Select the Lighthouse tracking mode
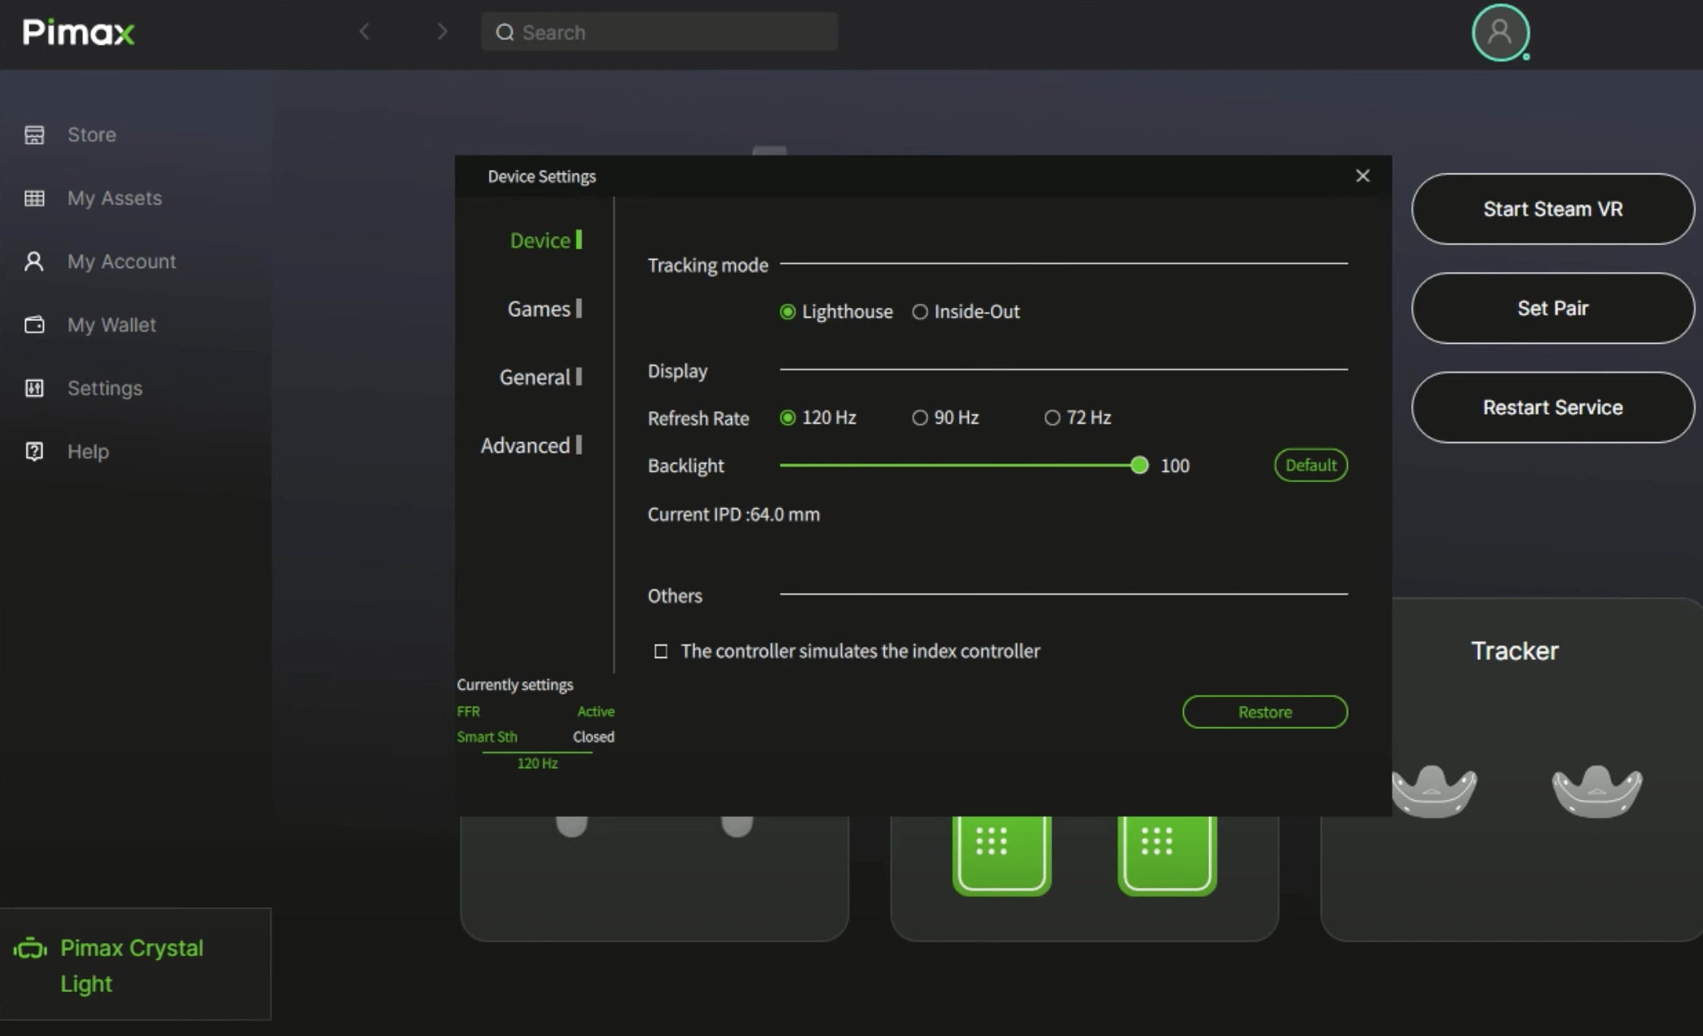The height and width of the screenshot is (1036, 1703). tap(787, 311)
